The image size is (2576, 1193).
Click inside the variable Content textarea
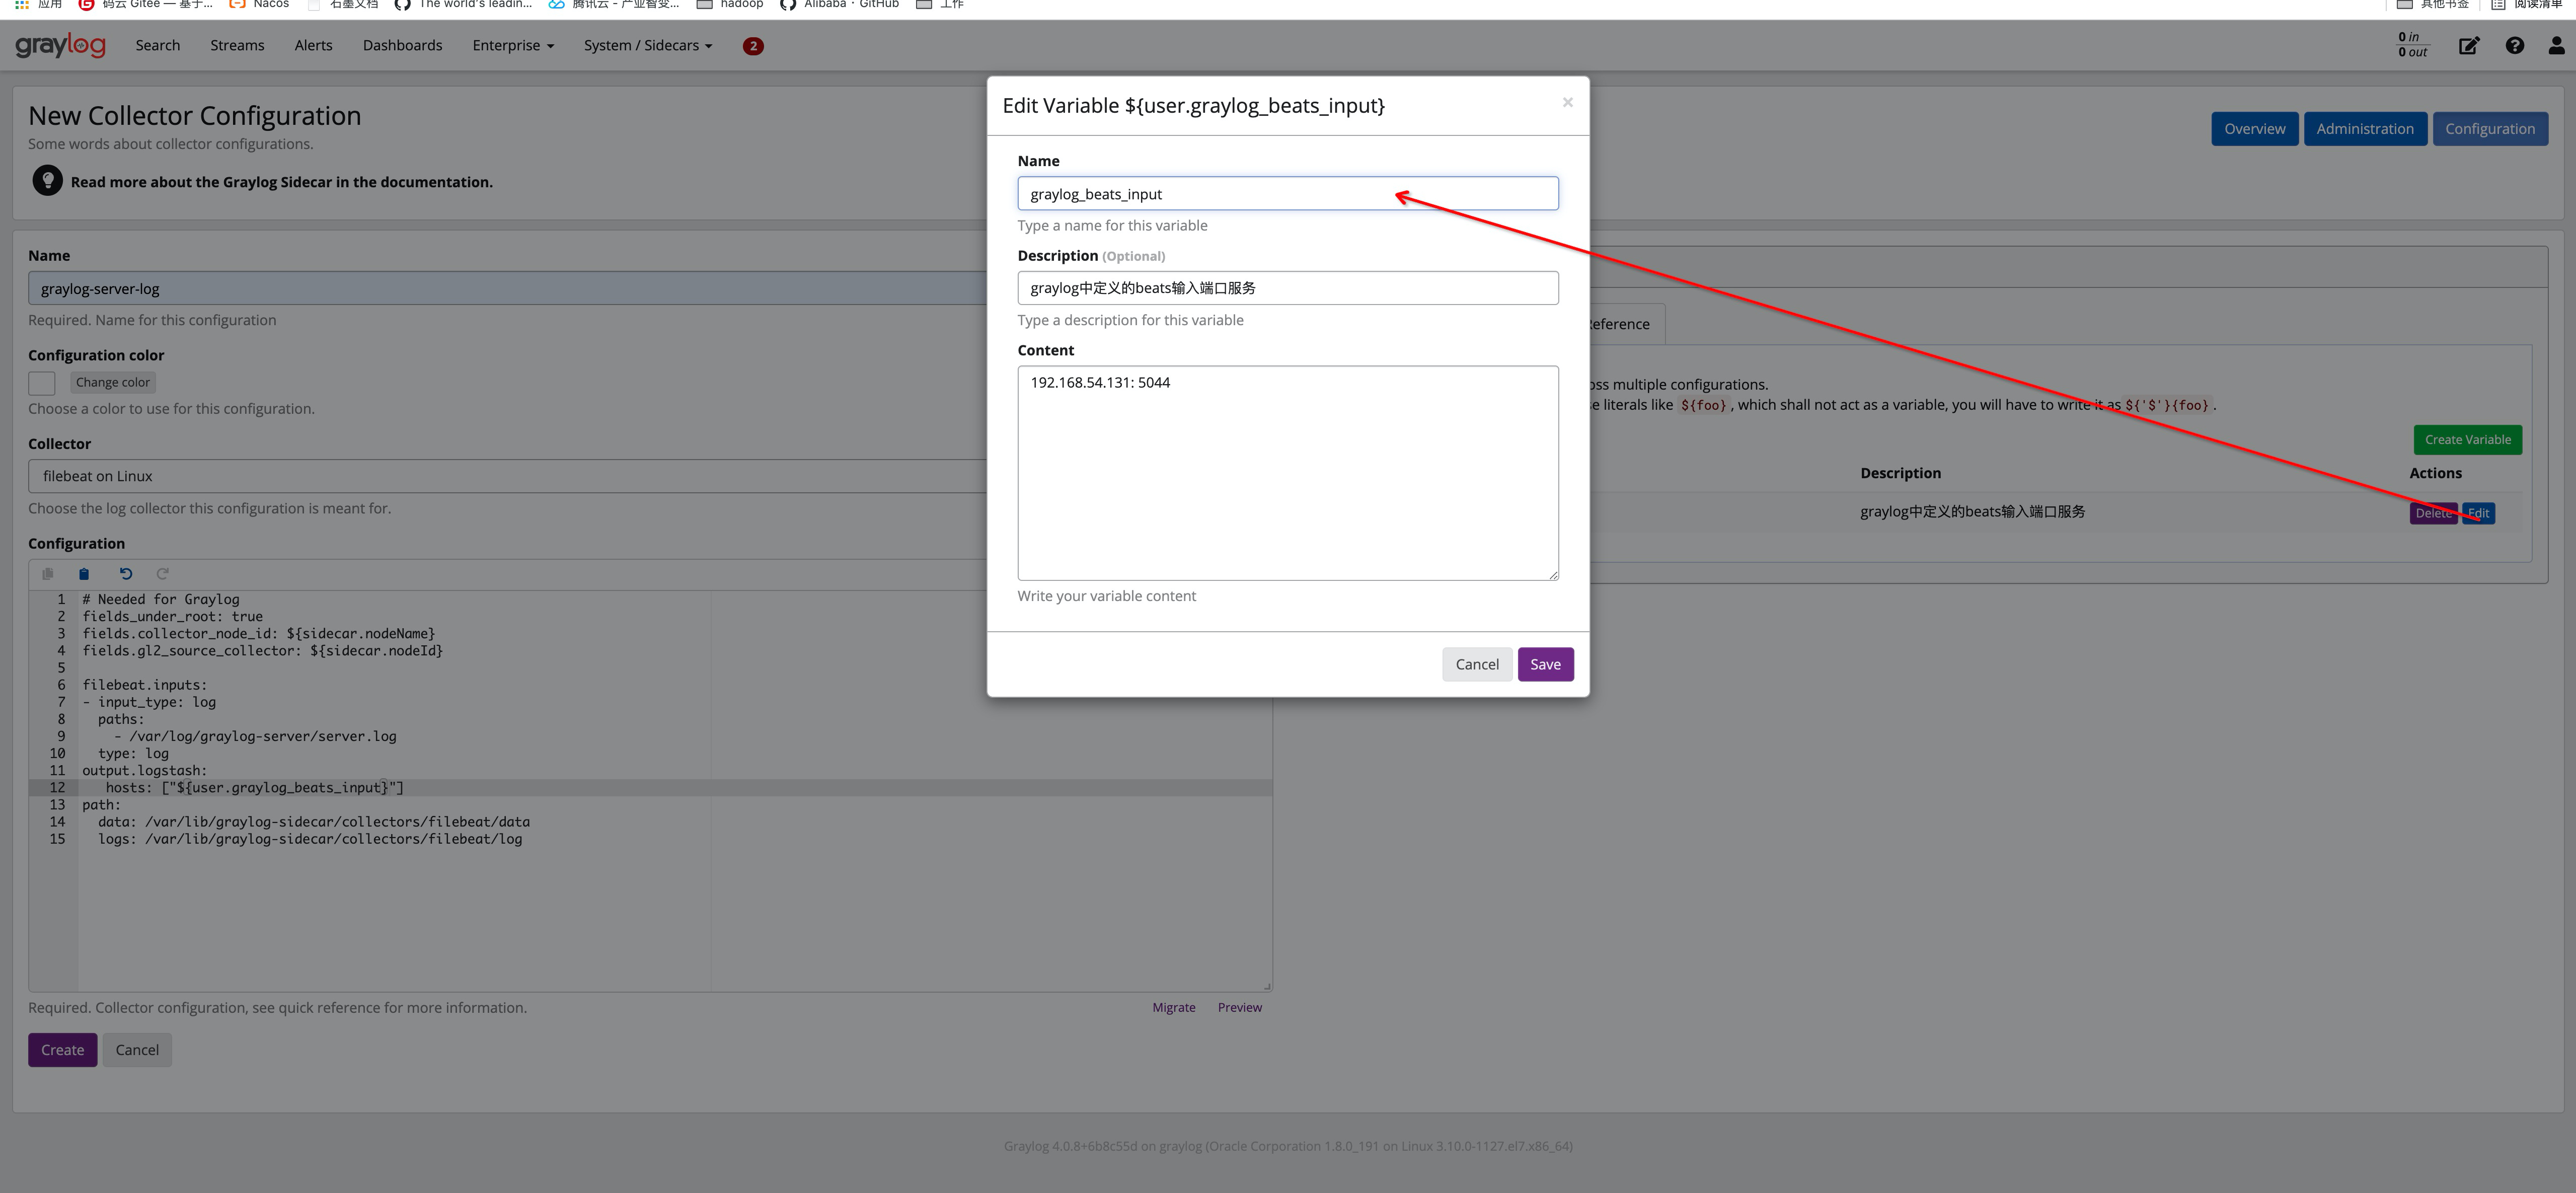pos(1288,472)
